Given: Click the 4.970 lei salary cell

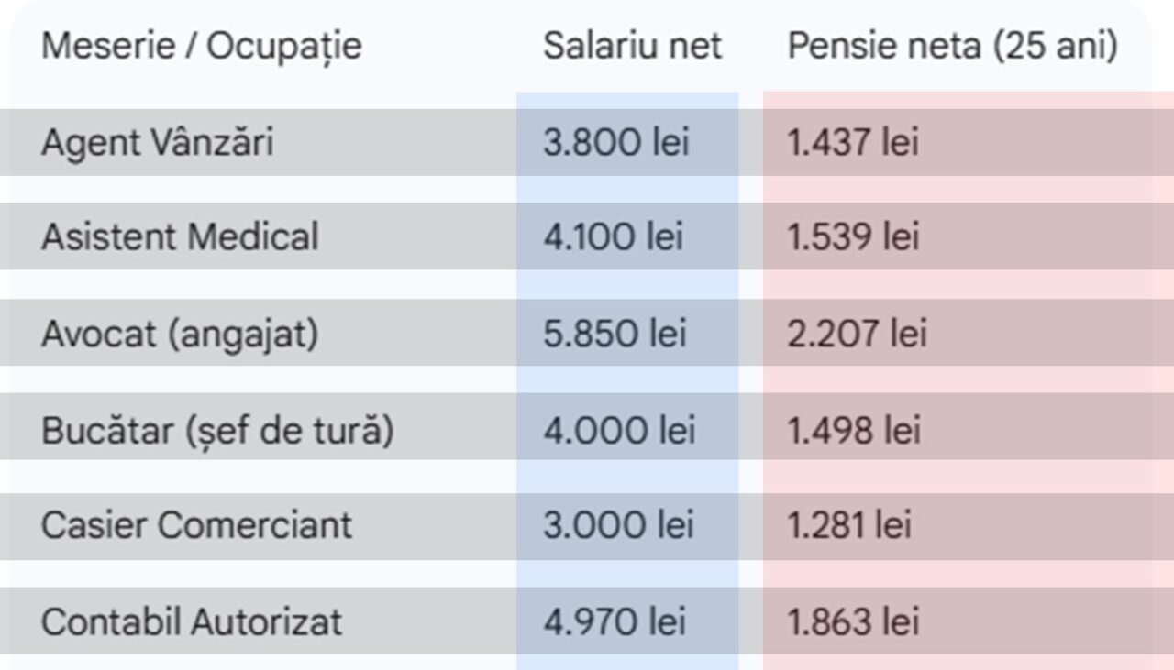Looking at the screenshot, I should [x=615, y=621].
